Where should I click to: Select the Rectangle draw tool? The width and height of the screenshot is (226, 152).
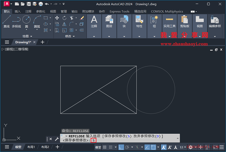point(46,18)
